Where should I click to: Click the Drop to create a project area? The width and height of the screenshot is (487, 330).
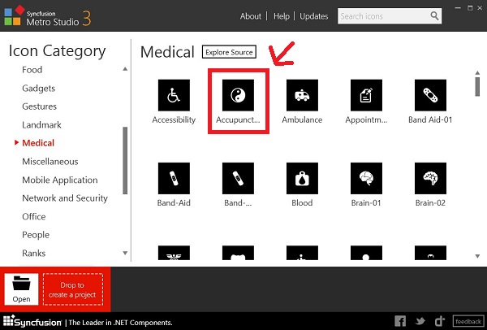pyautogui.click(x=73, y=289)
